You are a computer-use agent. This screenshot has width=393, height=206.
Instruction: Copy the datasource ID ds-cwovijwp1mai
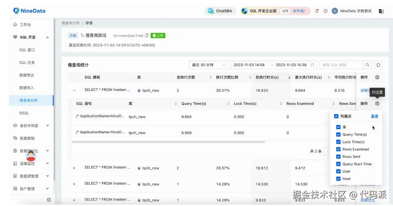[147, 35]
